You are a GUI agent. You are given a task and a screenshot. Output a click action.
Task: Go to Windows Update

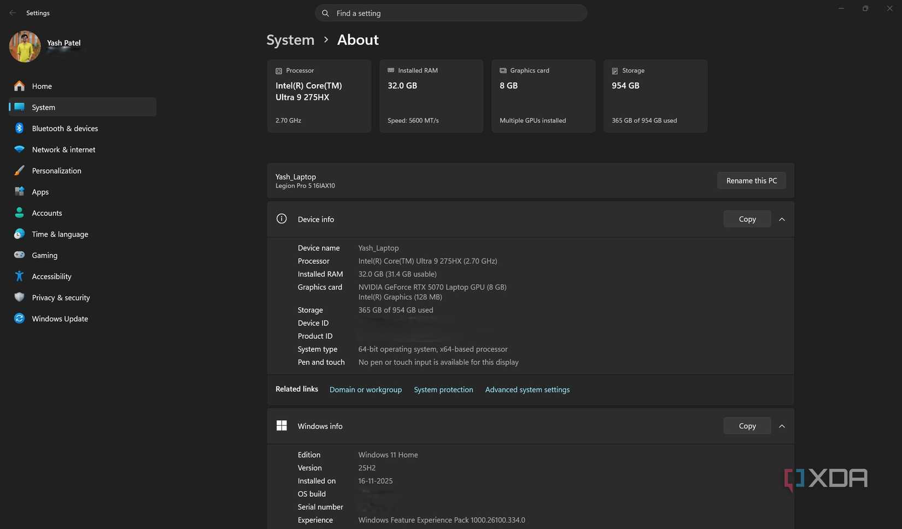pos(83,318)
